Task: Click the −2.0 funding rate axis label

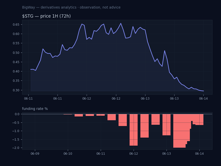Action: [16, 148]
